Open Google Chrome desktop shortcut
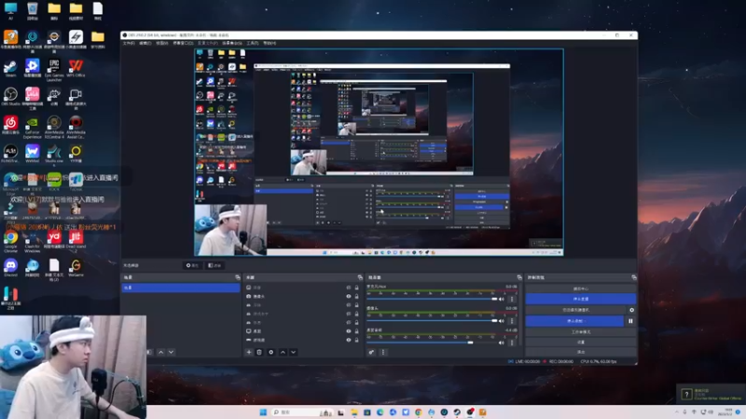 [10, 241]
